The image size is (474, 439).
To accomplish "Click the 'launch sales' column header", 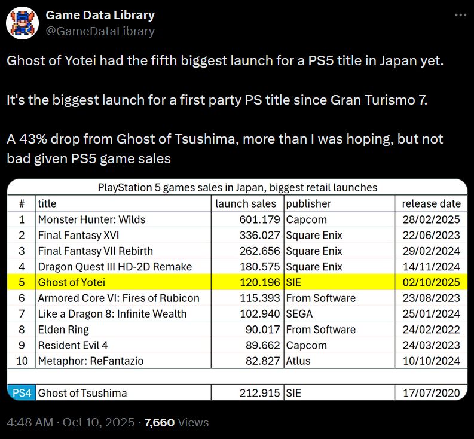I will tap(246, 203).
